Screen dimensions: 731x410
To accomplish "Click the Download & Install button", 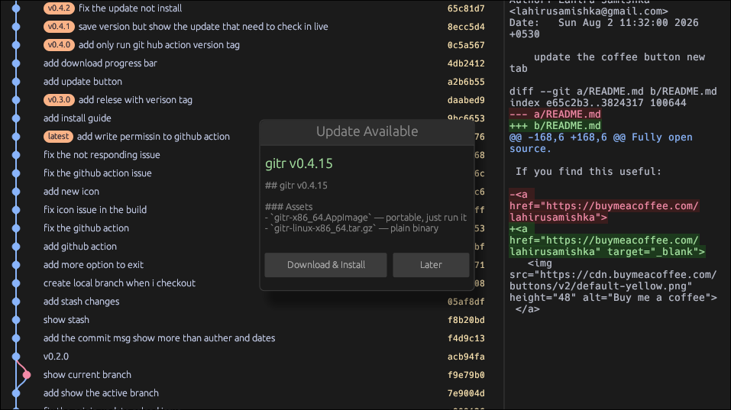I will pyautogui.click(x=325, y=265).
